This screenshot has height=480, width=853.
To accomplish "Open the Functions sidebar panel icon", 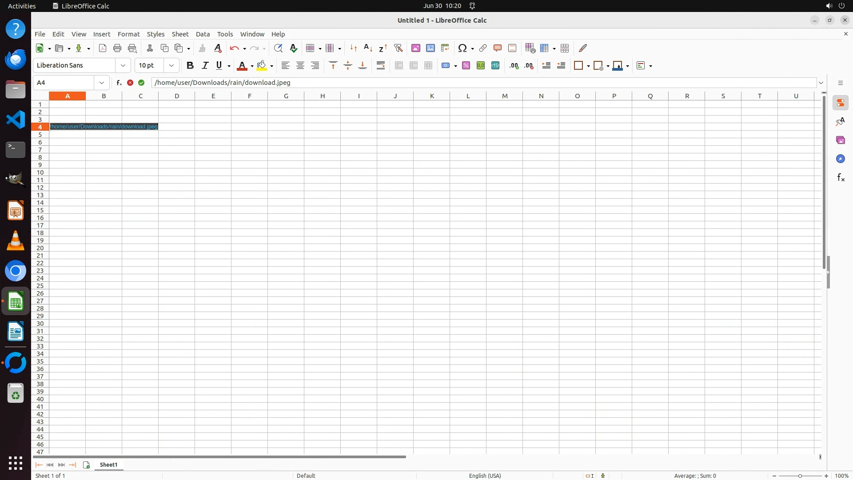I will [x=841, y=178].
